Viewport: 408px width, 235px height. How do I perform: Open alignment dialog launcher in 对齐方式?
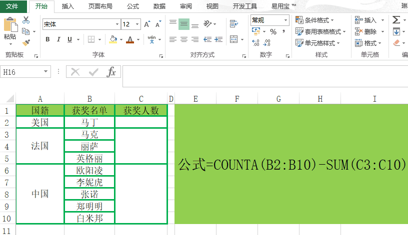pyautogui.click(x=244, y=56)
